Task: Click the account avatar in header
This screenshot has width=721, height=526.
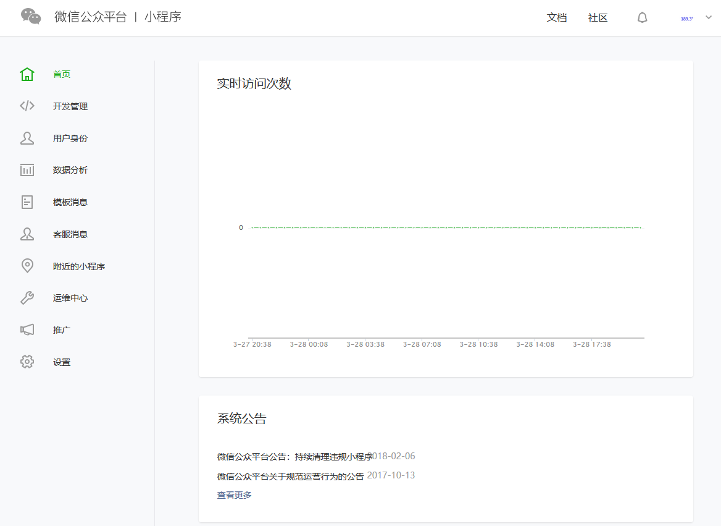Action: (x=687, y=19)
